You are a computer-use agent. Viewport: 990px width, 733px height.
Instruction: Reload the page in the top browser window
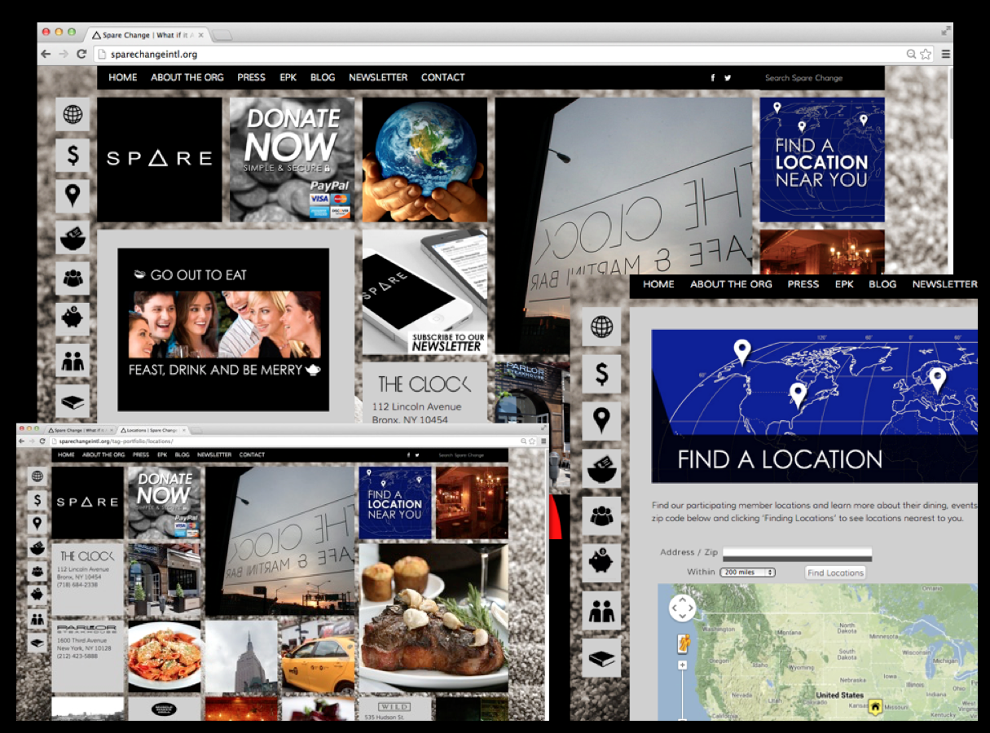coord(81,54)
